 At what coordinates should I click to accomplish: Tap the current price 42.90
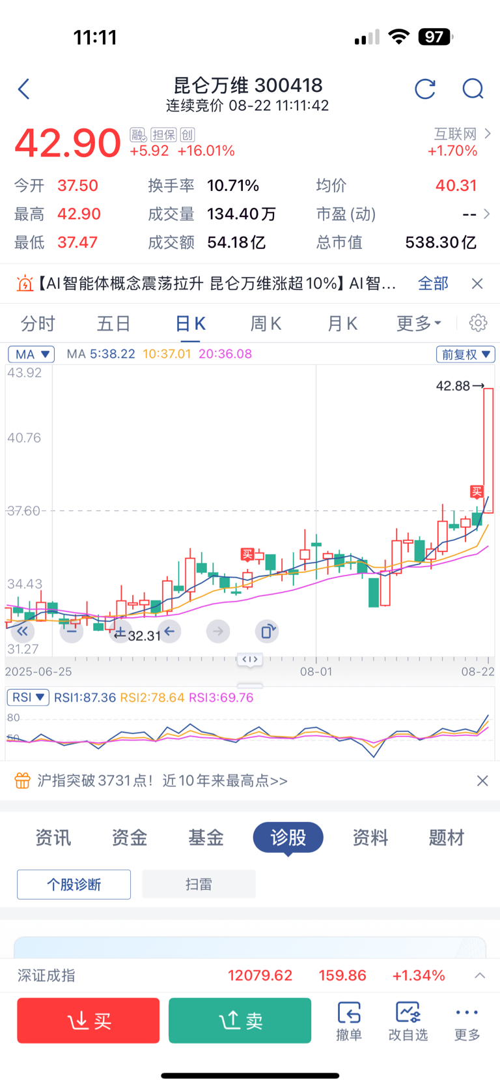(x=68, y=143)
